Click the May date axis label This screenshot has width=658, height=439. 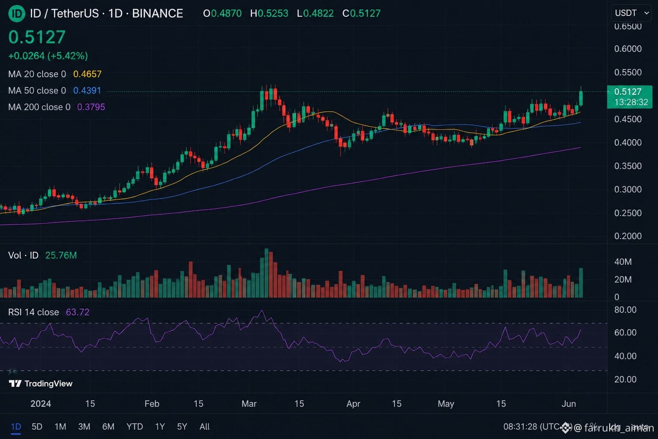(446, 404)
